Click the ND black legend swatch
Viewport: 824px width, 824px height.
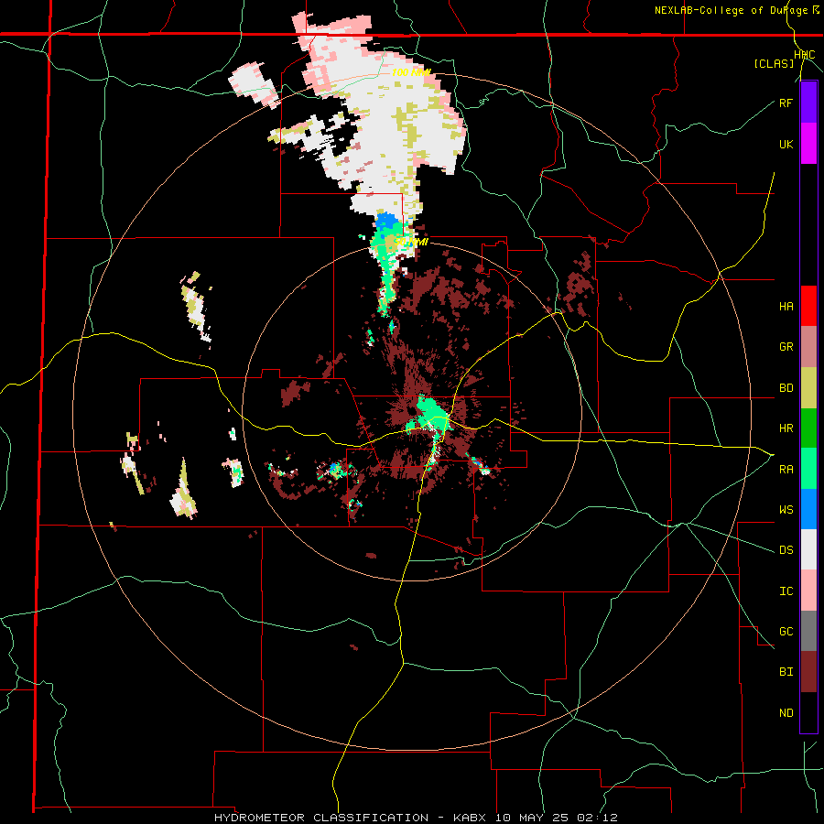808,712
